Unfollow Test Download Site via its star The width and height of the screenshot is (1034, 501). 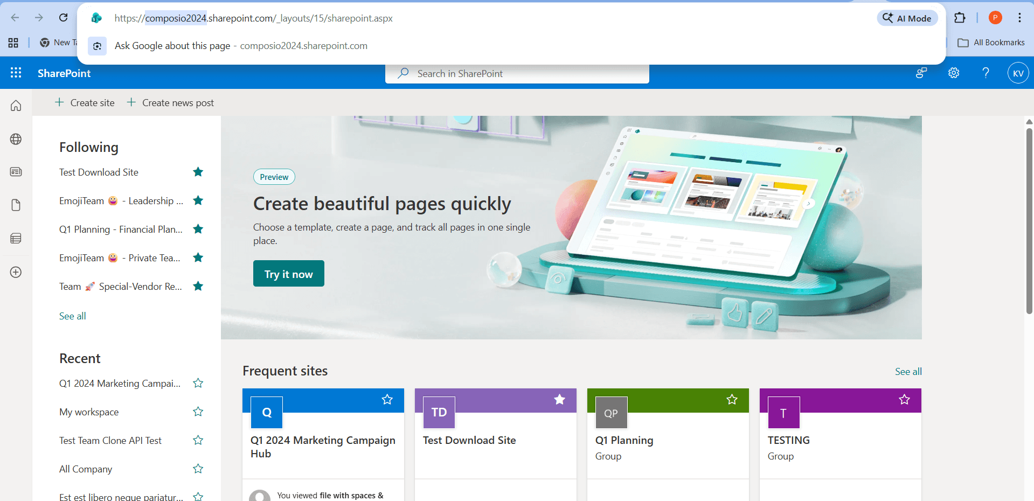pyautogui.click(x=198, y=172)
